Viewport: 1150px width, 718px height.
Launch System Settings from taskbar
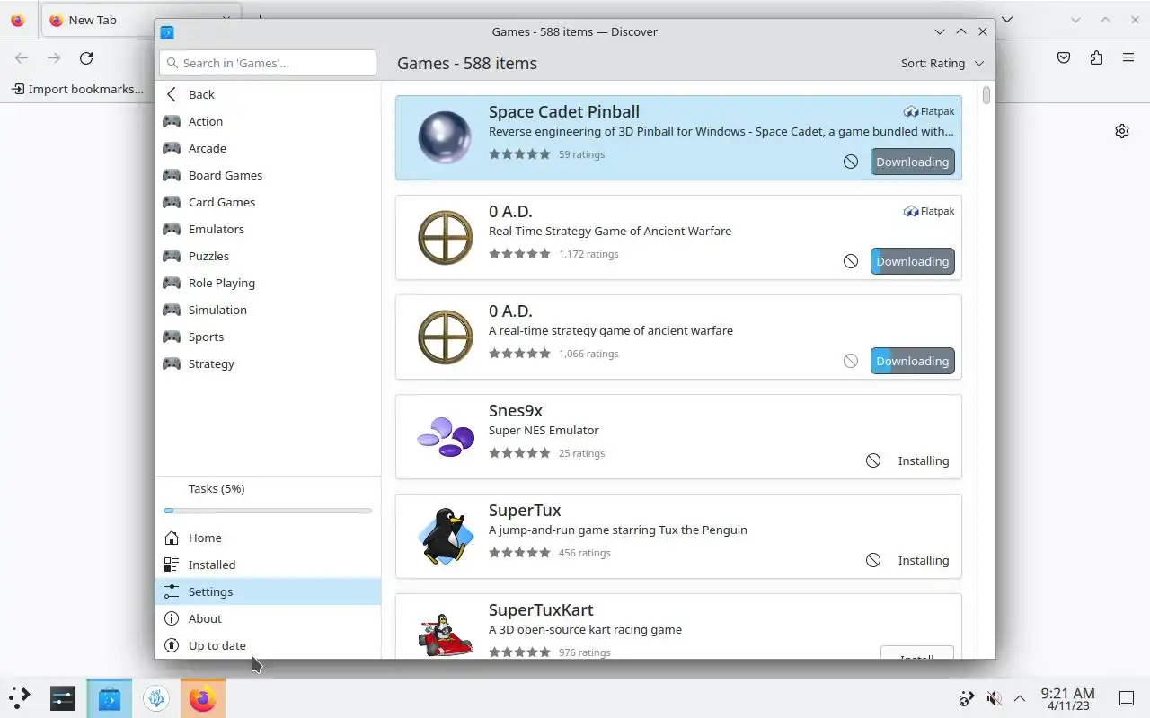63,698
